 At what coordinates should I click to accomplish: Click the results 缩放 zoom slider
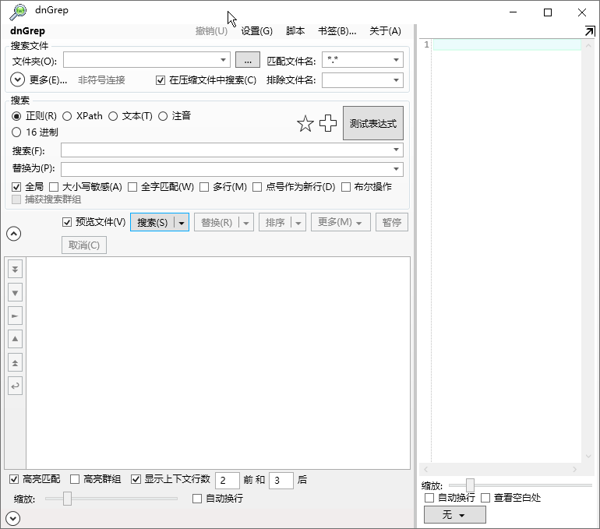(68, 499)
